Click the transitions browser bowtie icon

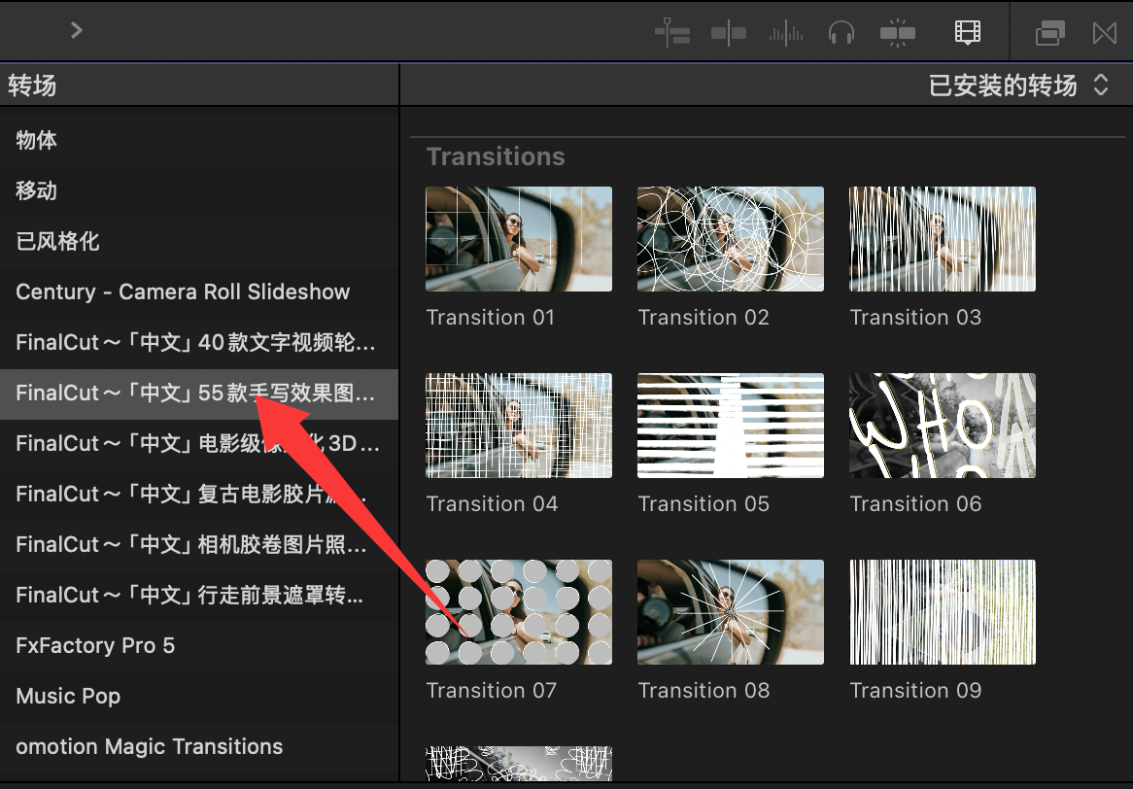click(x=1105, y=33)
